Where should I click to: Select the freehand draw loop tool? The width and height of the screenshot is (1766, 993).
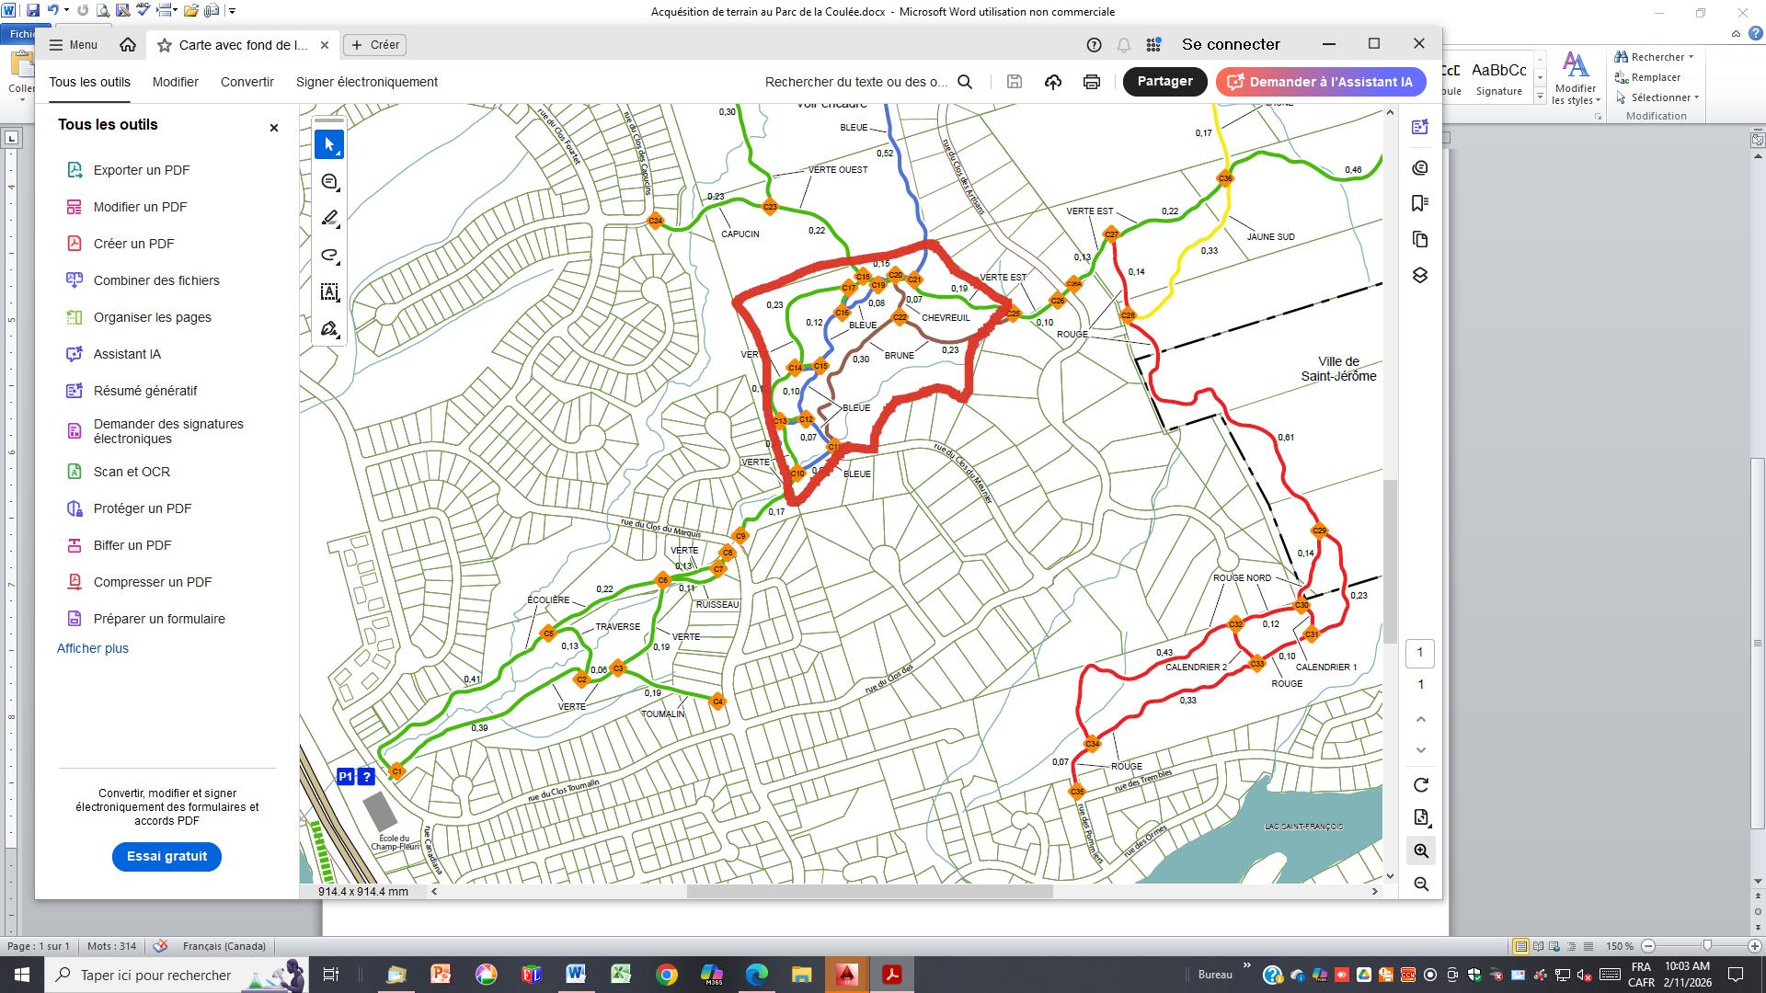(x=329, y=256)
